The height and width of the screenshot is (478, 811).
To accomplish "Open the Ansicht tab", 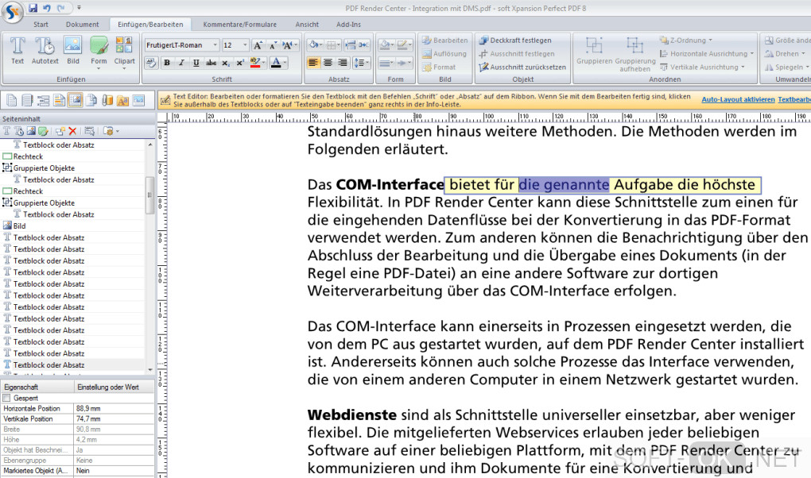I will [307, 25].
